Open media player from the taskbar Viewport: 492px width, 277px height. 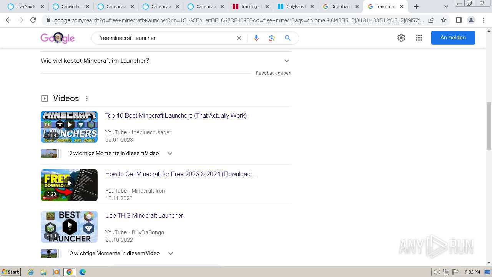pos(57,272)
